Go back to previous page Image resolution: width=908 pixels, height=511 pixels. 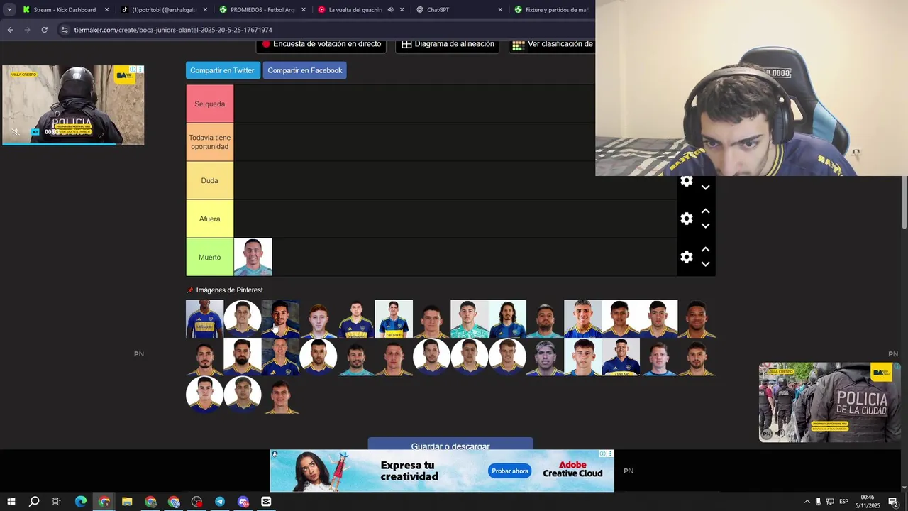coord(10,30)
